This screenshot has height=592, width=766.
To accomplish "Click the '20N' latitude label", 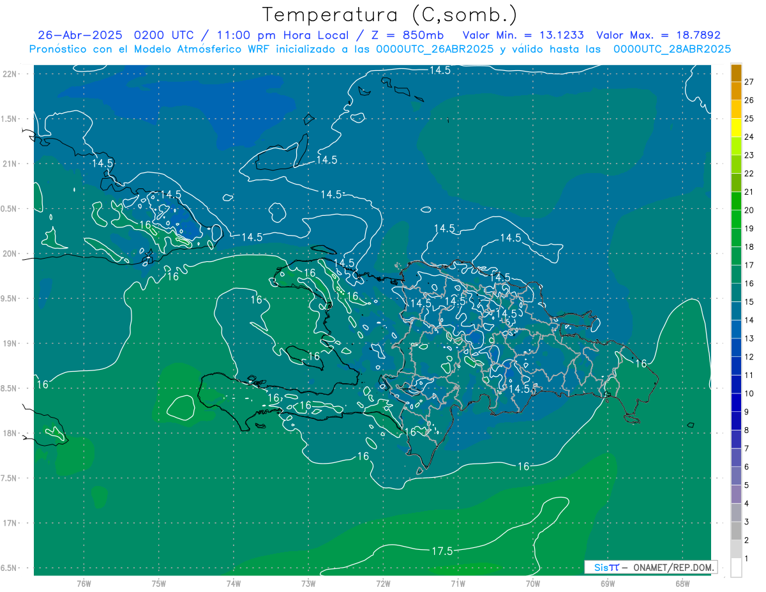I will 11,254.
